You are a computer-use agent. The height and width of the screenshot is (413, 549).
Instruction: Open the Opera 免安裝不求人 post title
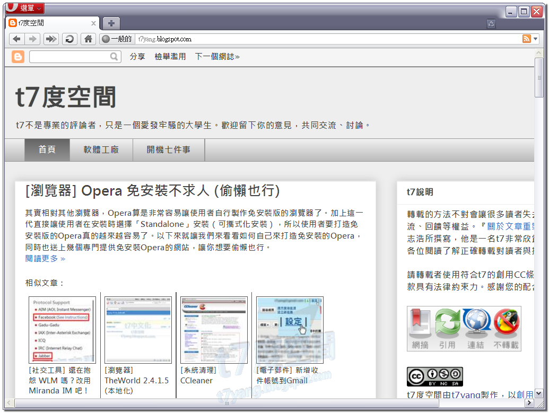pyautogui.click(x=152, y=191)
